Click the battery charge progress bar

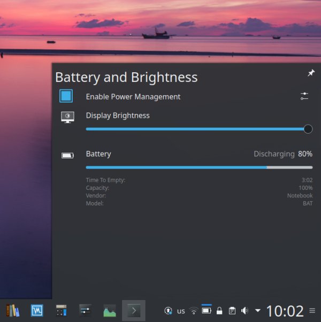point(199,167)
